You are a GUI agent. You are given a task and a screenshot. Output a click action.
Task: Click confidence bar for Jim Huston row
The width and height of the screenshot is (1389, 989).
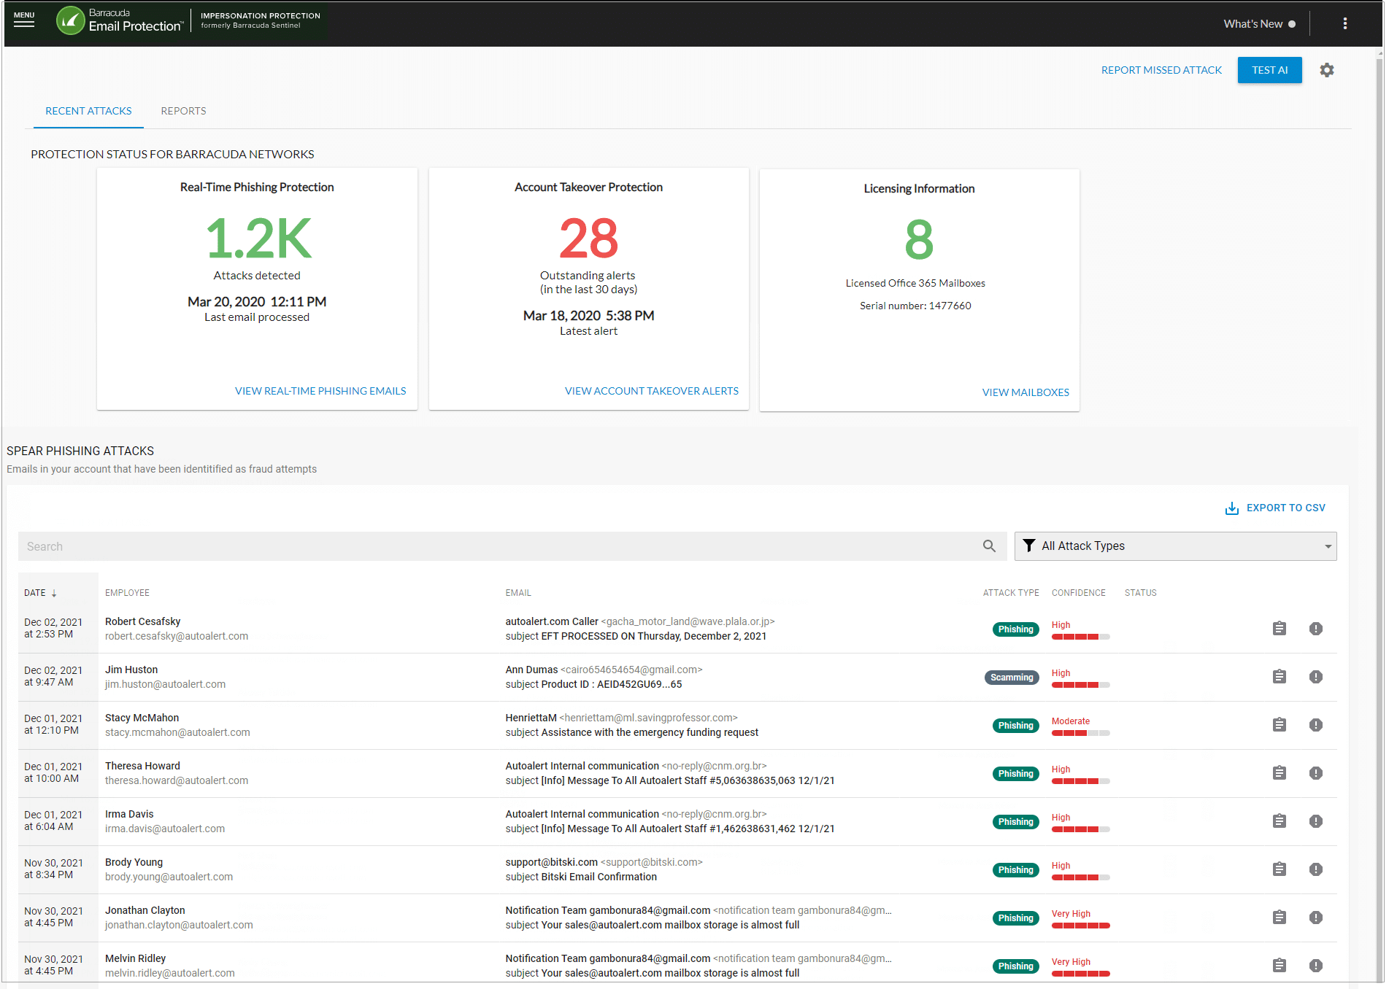(x=1080, y=685)
